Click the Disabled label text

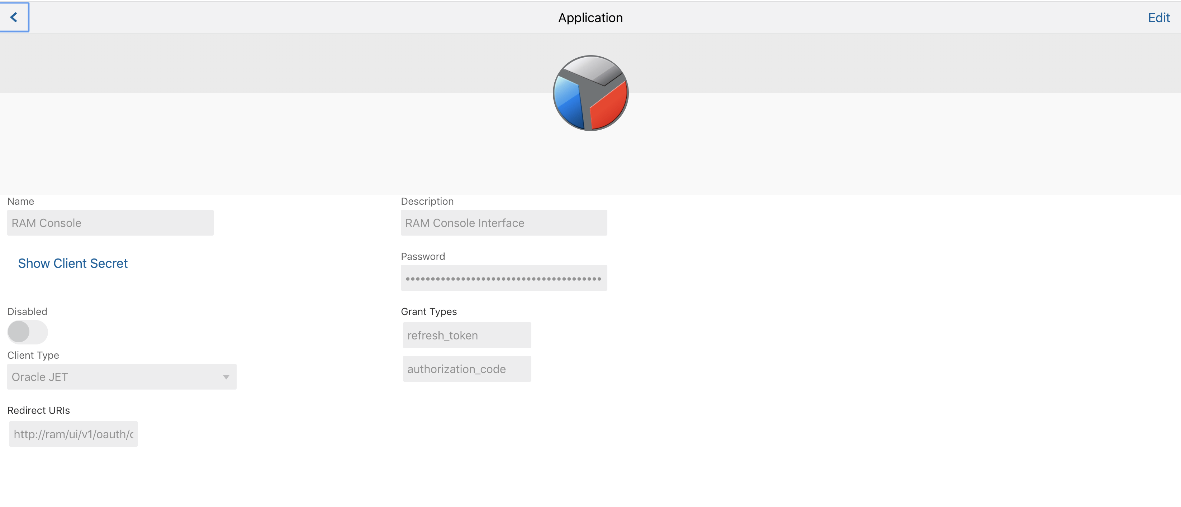tap(27, 312)
